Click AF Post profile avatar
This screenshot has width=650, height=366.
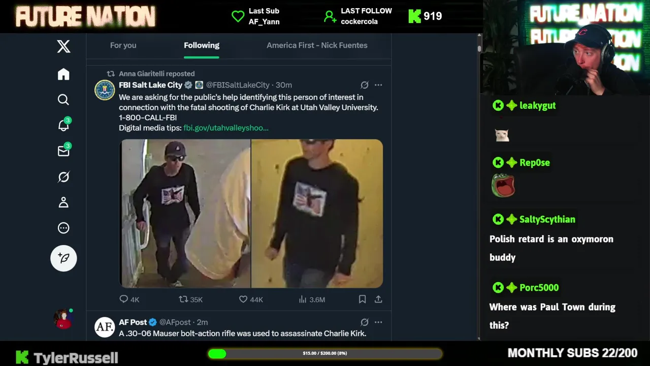click(x=105, y=327)
